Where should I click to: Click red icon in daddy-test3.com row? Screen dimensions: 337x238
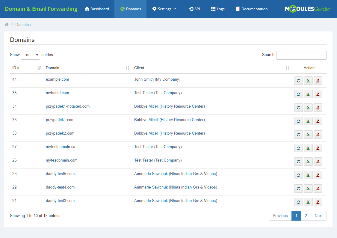pos(318,202)
